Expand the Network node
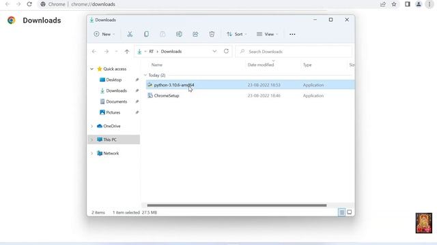 pos(91,153)
